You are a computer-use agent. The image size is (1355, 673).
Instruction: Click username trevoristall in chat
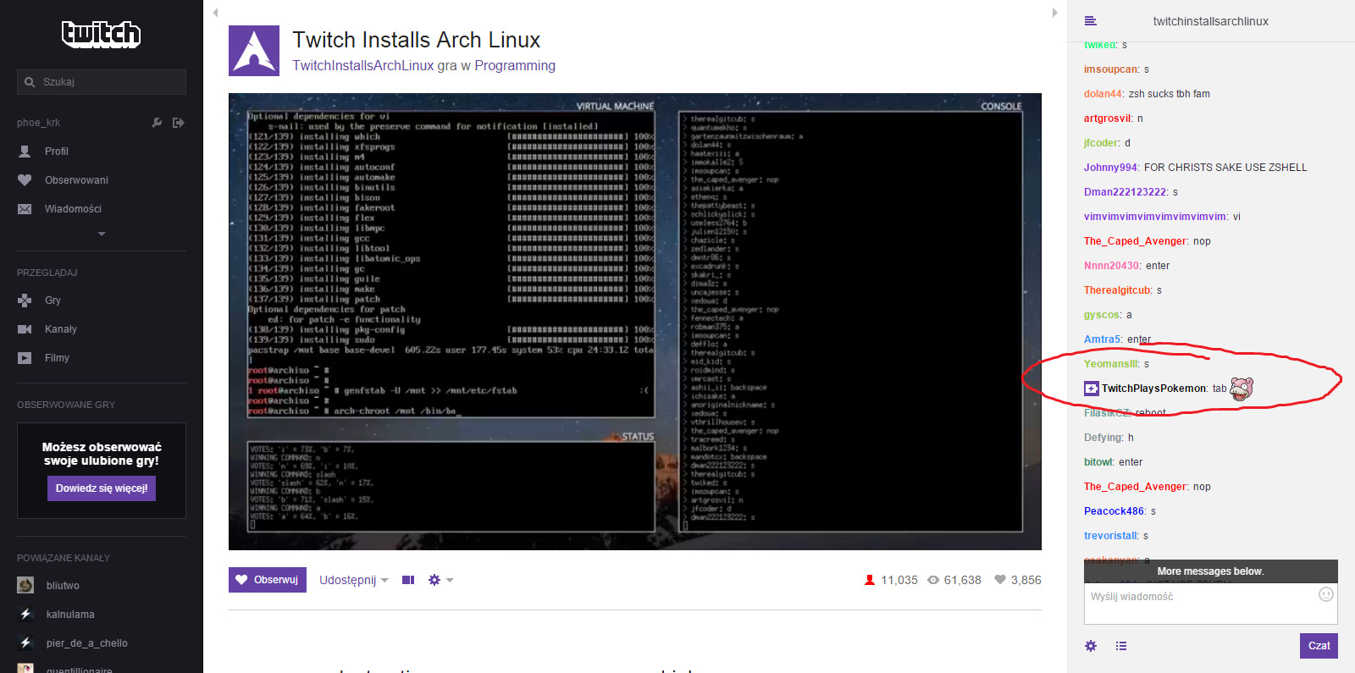pyautogui.click(x=1111, y=536)
